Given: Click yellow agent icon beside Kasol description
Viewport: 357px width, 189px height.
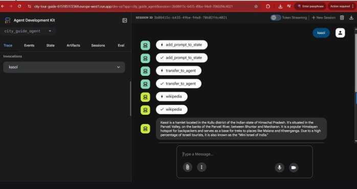Looking at the screenshot, I should [145, 129].
